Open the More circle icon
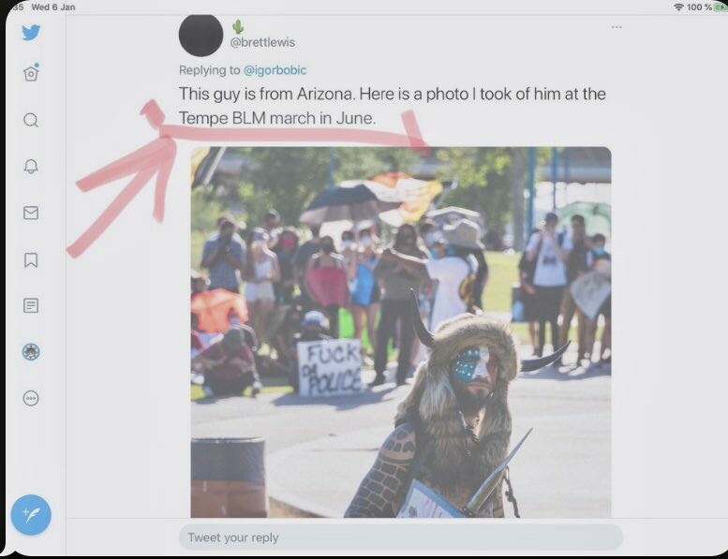Image resolution: width=728 pixels, height=559 pixels. [x=31, y=398]
